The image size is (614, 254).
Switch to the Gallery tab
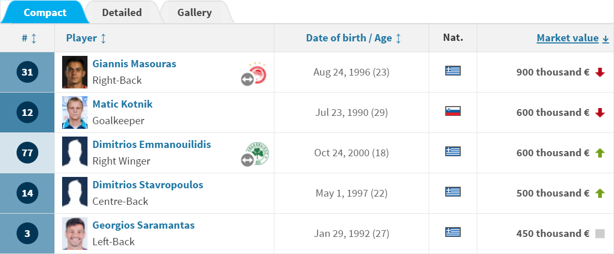coord(195,12)
